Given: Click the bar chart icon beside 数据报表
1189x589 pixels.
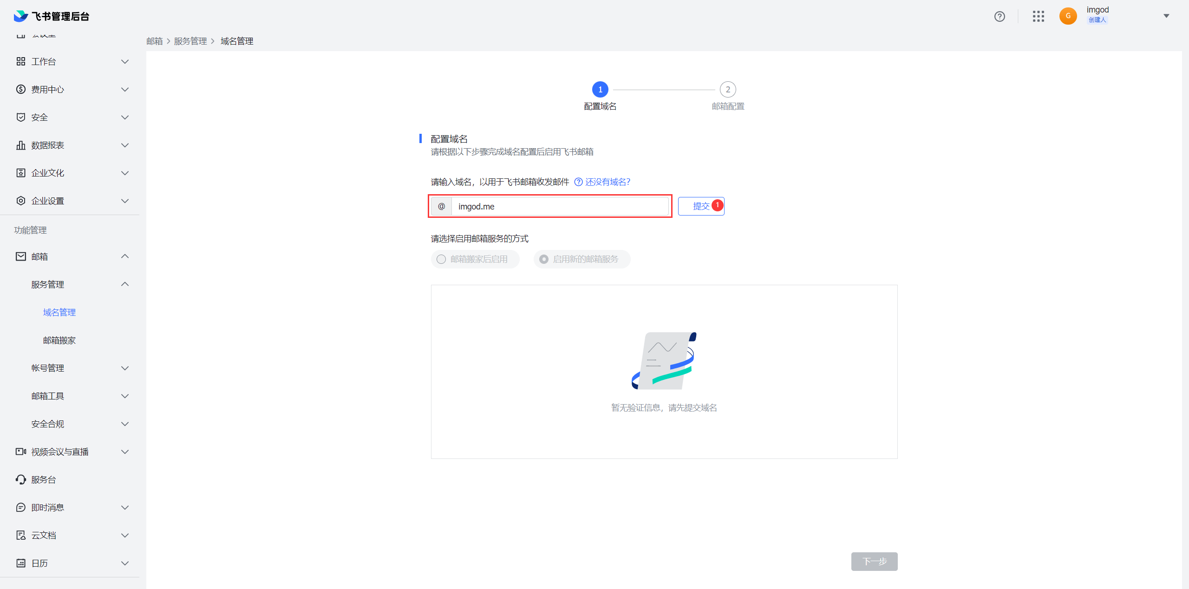Looking at the screenshot, I should (21, 145).
